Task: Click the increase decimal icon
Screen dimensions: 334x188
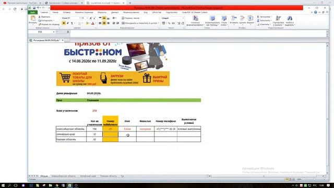Action: [x=179, y=23]
